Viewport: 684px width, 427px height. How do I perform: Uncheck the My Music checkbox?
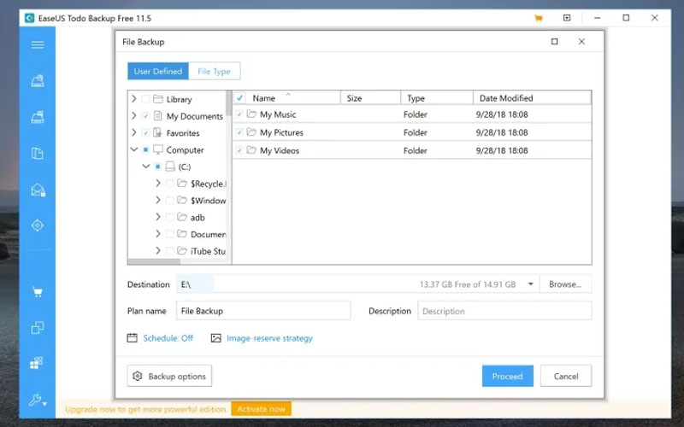[x=239, y=114]
